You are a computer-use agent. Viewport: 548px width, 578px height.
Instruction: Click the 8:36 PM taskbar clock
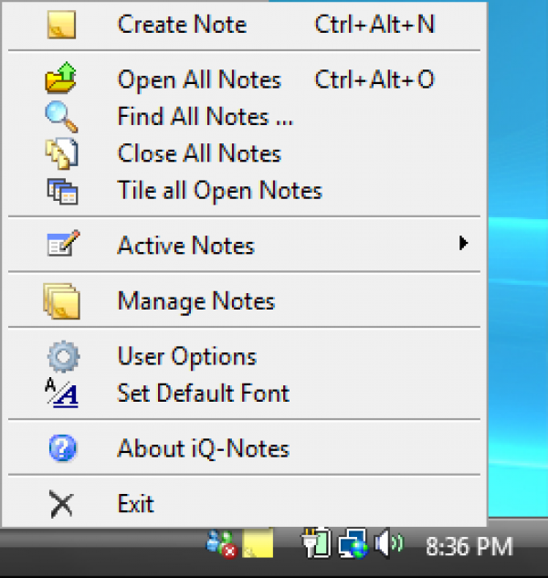[469, 547]
